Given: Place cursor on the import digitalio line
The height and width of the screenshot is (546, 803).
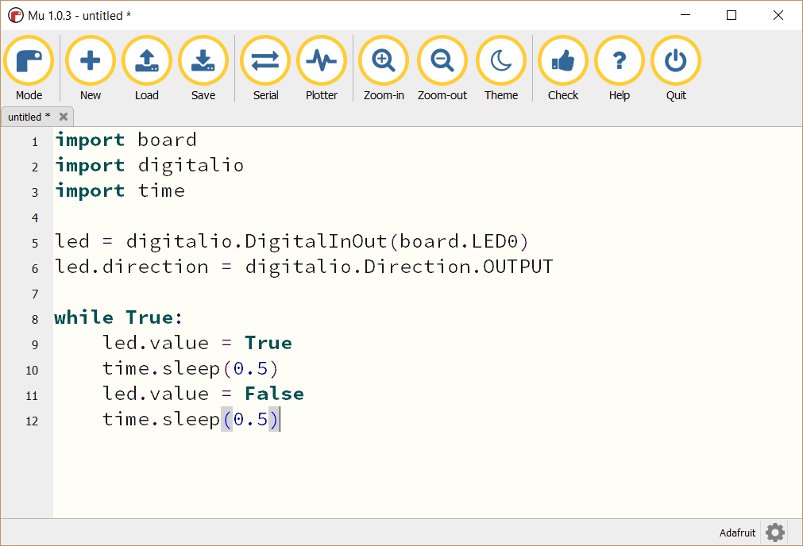Looking at the screenshot, I should 149,165.
